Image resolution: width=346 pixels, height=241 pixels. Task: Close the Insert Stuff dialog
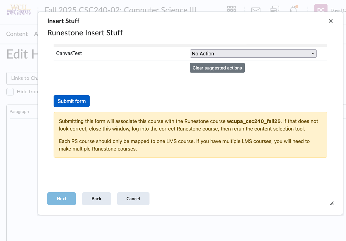(x=330, y=21)
